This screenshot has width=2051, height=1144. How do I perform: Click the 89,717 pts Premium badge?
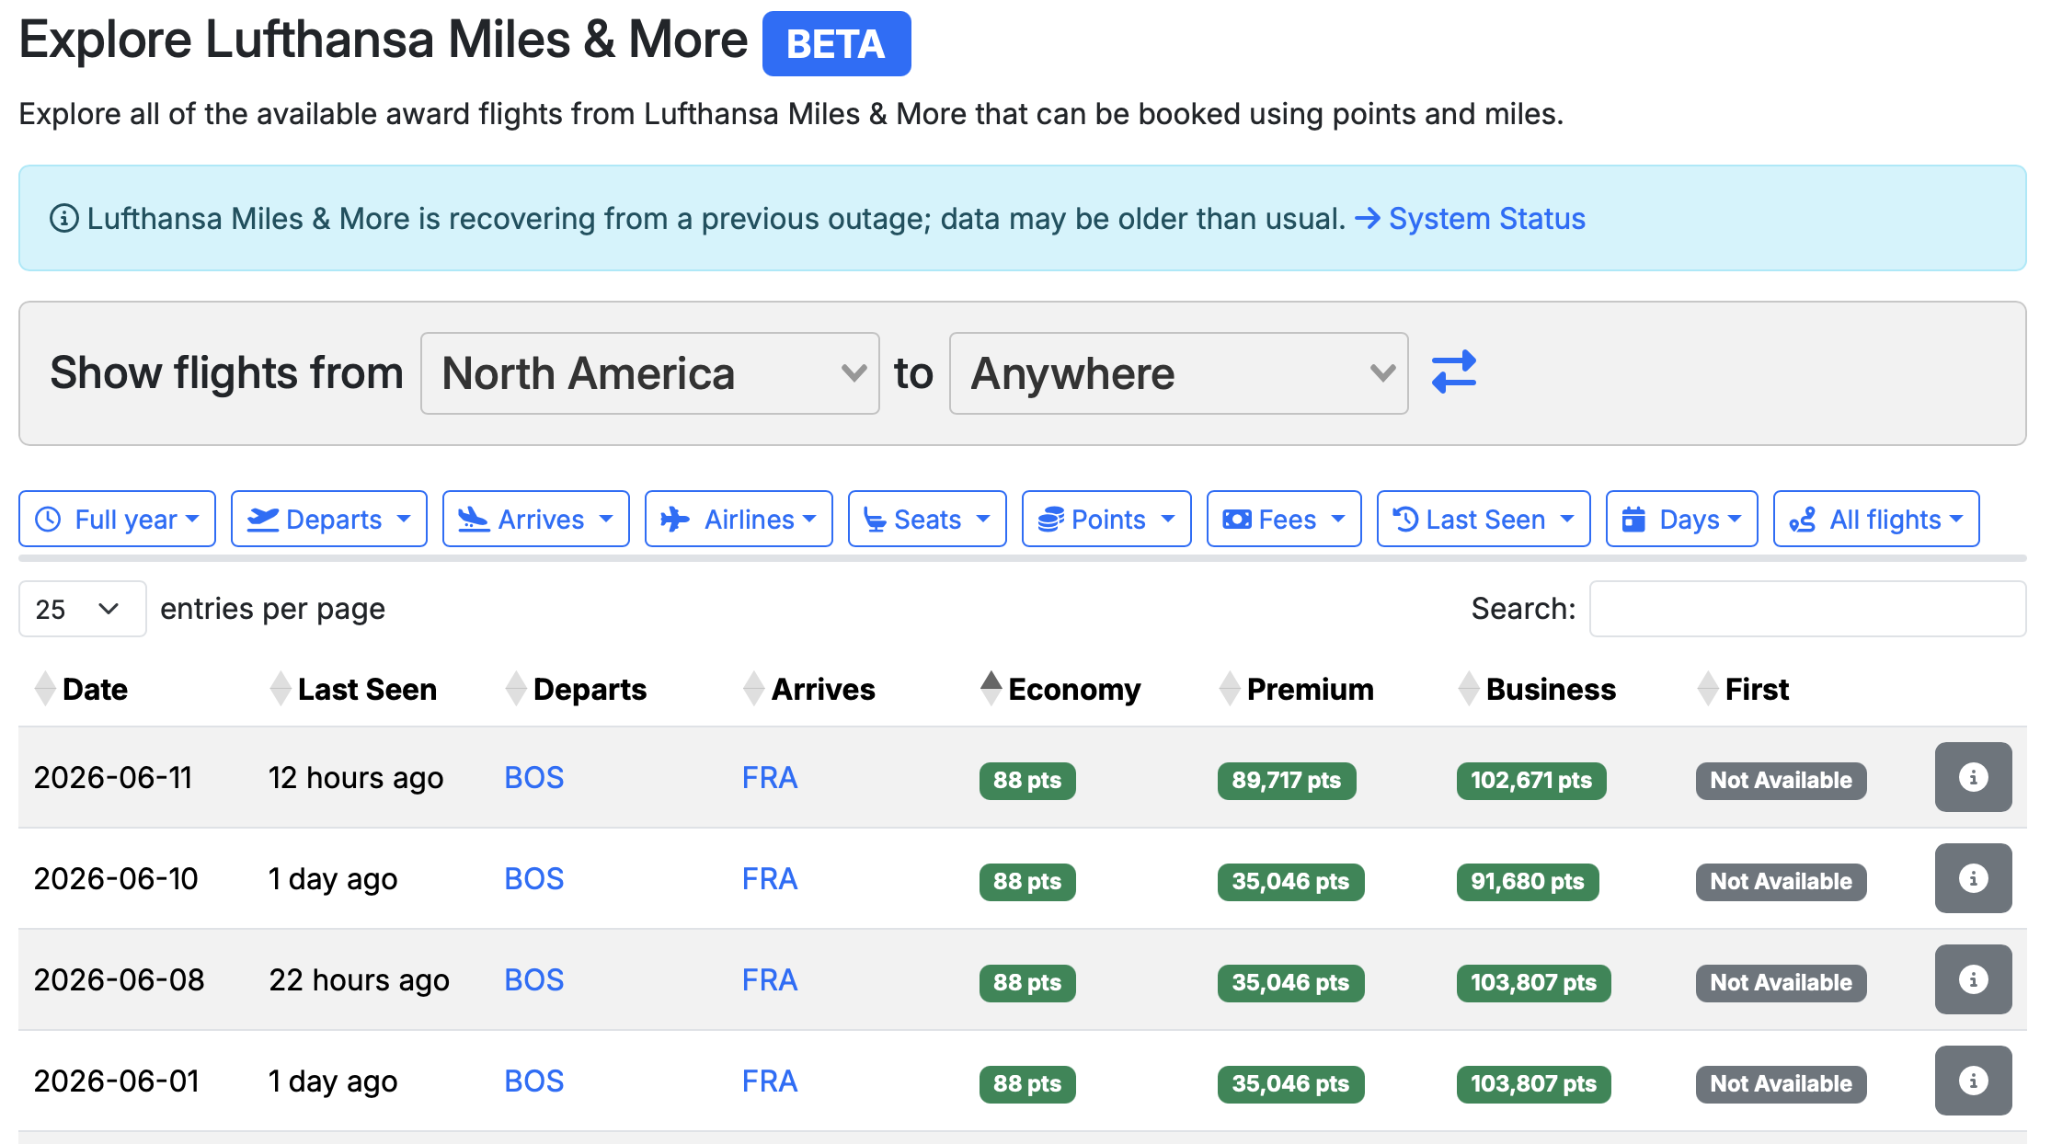coord(1287,781)
